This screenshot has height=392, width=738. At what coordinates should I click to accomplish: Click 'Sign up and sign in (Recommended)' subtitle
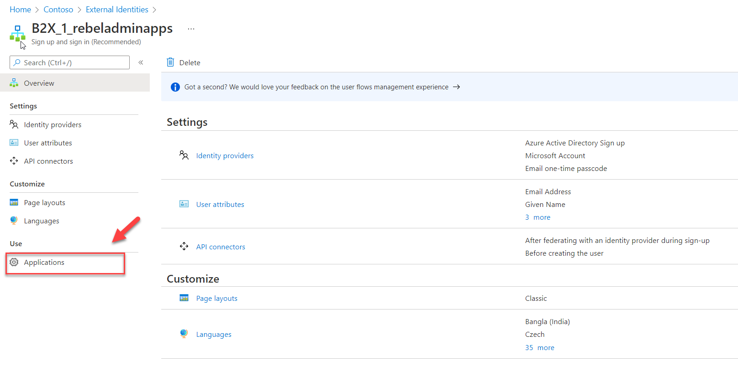(86, 42)
